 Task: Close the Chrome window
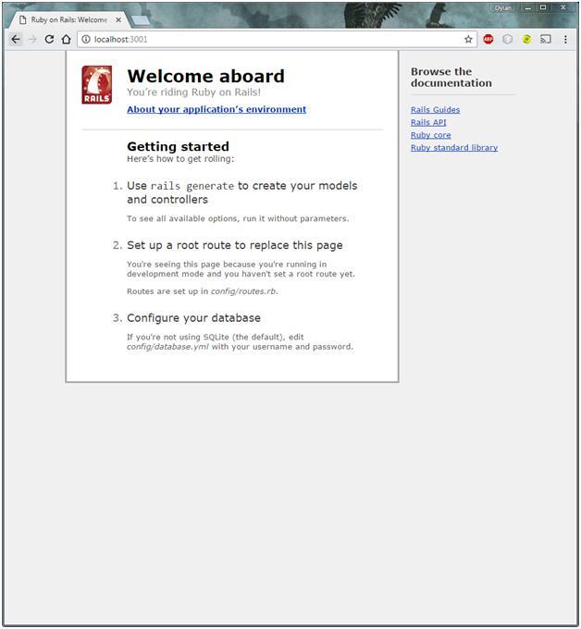click(x=563, y=7)
